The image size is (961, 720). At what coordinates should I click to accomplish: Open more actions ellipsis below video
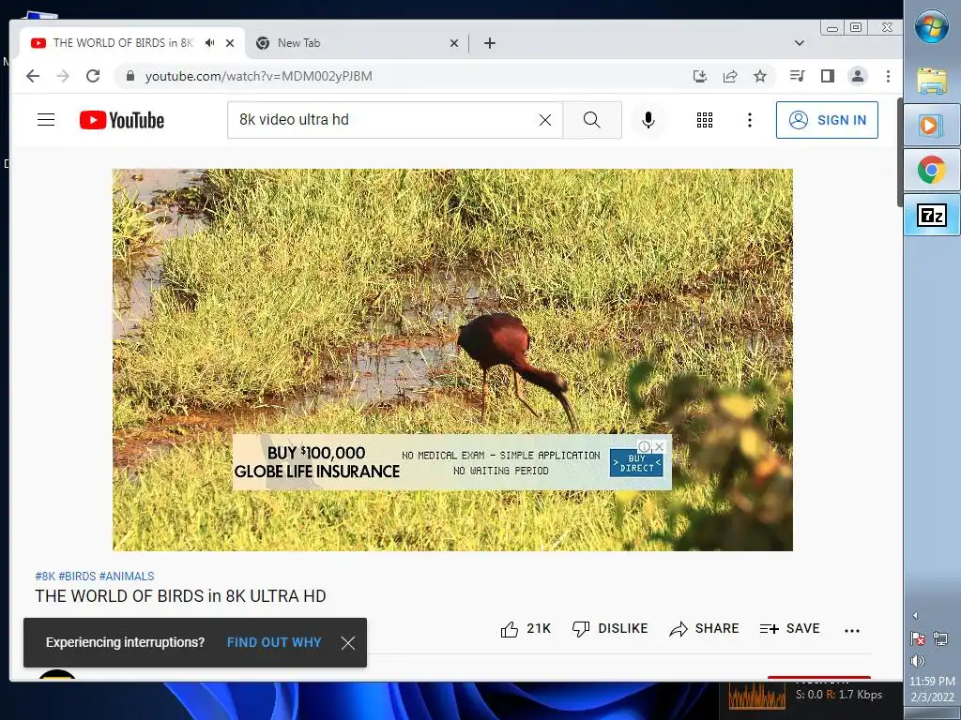tap(852, 630)
